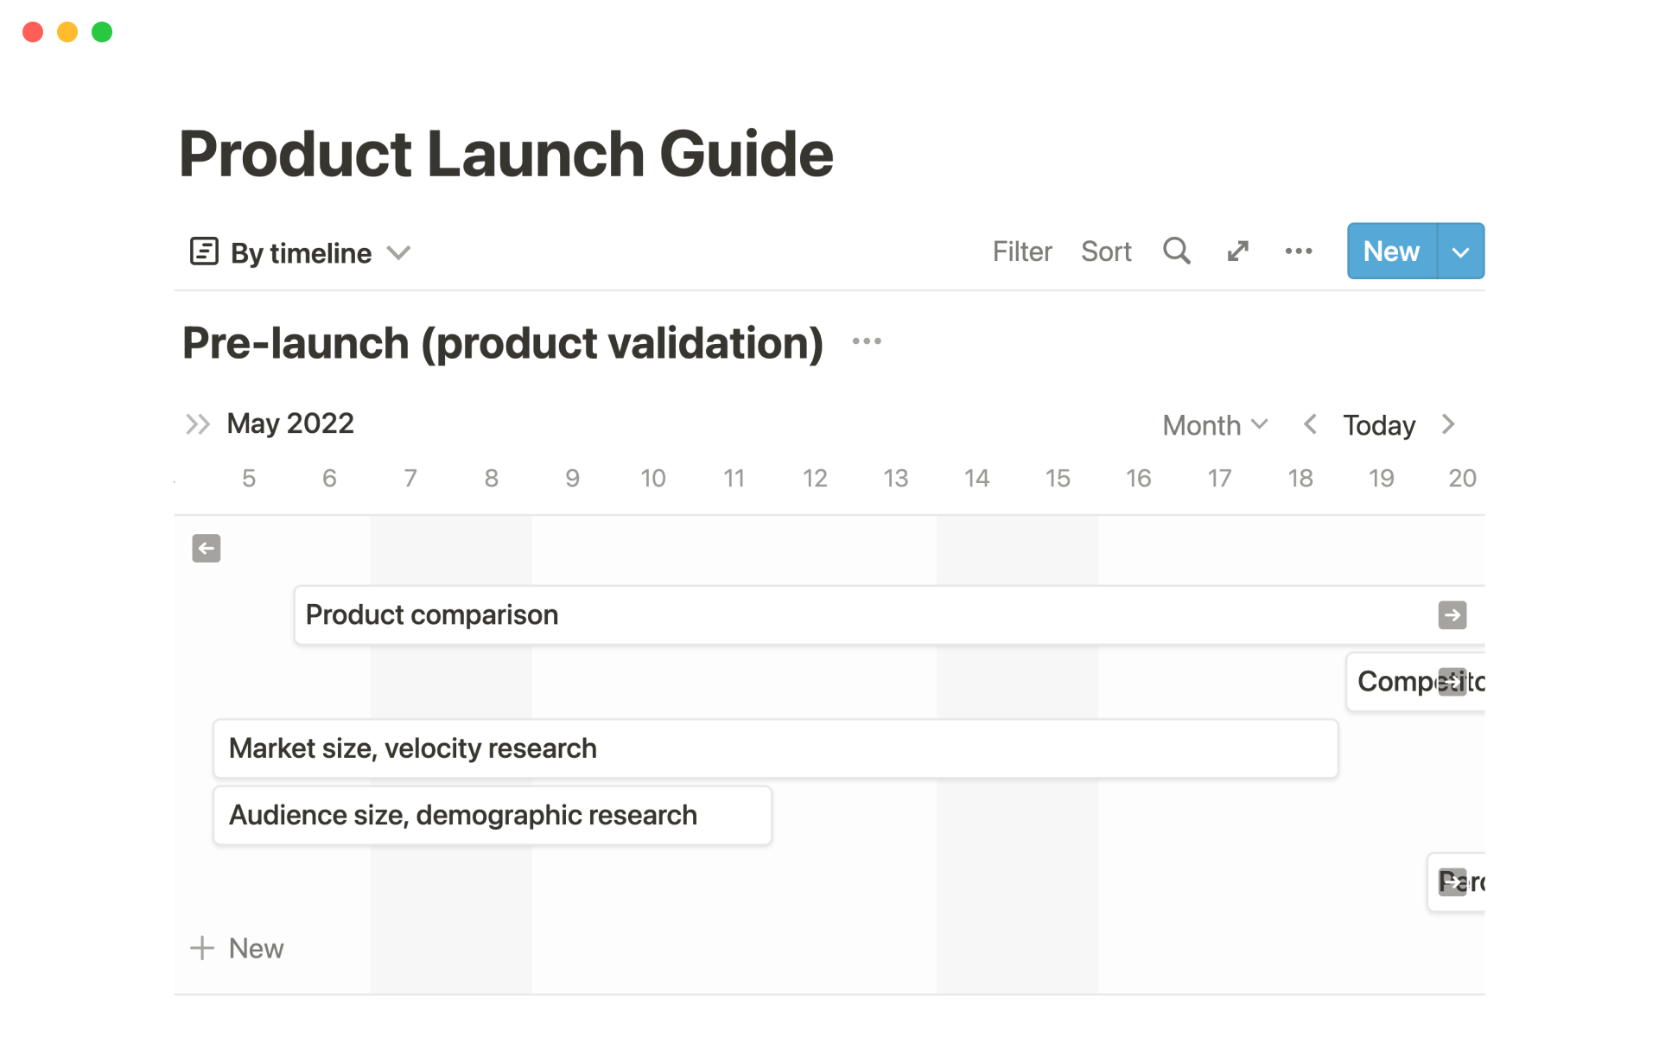Open the Filter menu
The height and width of the screenshot is (1037, 1659).
click(x=1021, y=251)
